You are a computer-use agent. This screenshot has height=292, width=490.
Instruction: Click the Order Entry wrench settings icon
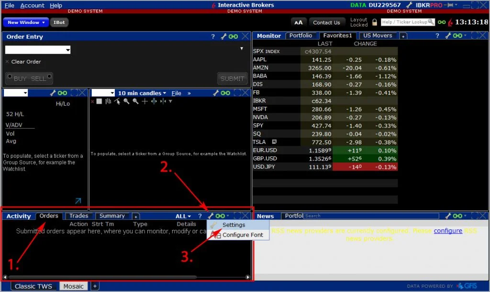[223, 36]
